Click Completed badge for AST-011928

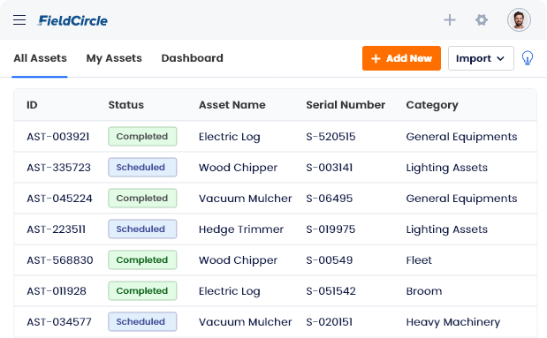tap(142, 290)
